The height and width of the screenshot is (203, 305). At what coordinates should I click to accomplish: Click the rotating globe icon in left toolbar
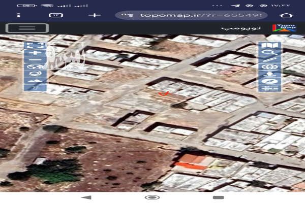coord(35,74)
